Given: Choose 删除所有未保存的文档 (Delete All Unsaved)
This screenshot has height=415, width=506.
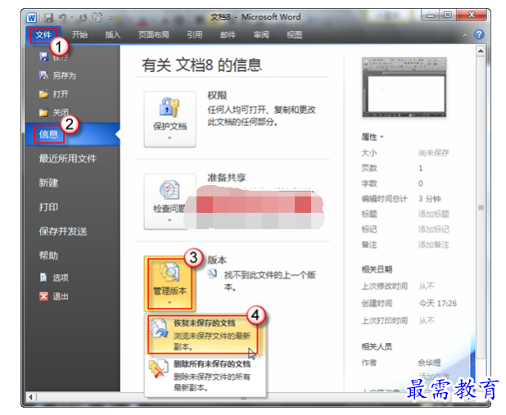Looking at the screenshot, I should [206, 376].
